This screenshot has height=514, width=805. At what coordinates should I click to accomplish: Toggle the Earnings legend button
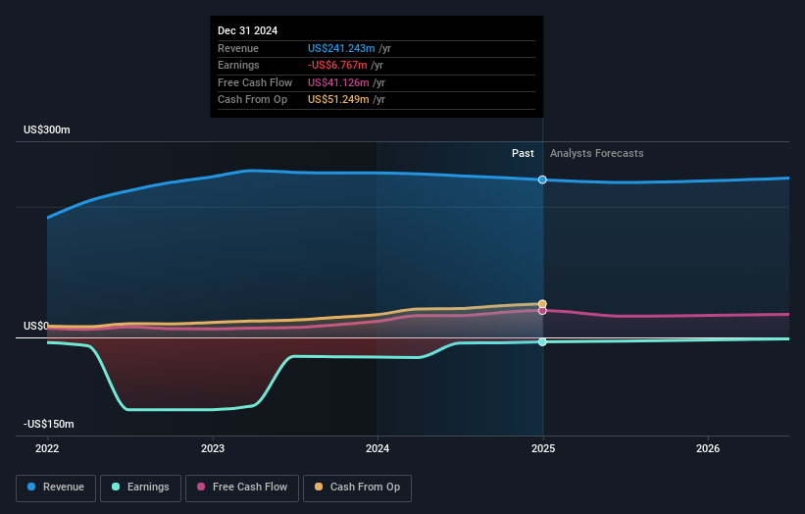(x=140, y=488)
